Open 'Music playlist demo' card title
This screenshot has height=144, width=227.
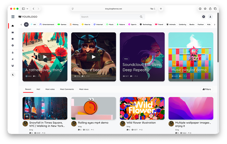(x=189, y=70)
